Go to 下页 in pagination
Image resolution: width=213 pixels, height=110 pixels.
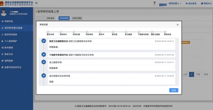click(x=198, y=74)
